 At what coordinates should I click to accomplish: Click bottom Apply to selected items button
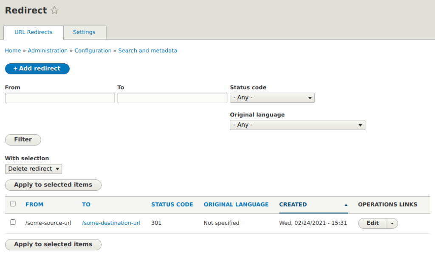click(x=53, y=244)
